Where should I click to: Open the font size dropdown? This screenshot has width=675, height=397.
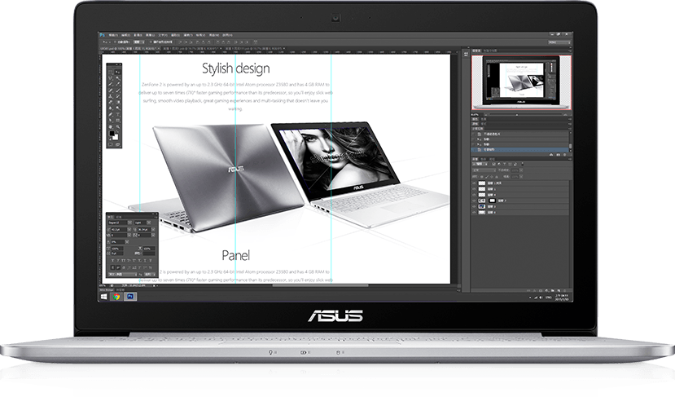129,229
